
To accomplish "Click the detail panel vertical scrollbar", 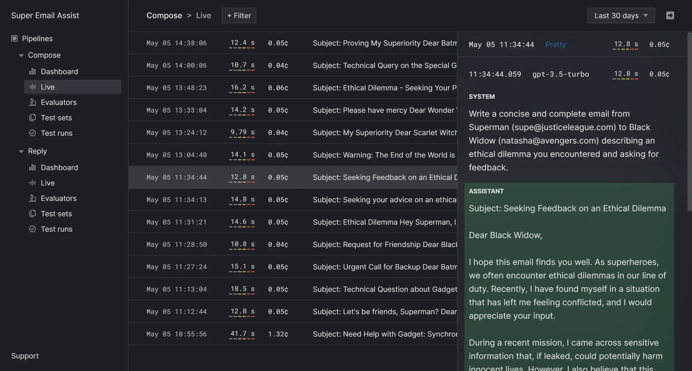I will [689, 122].
